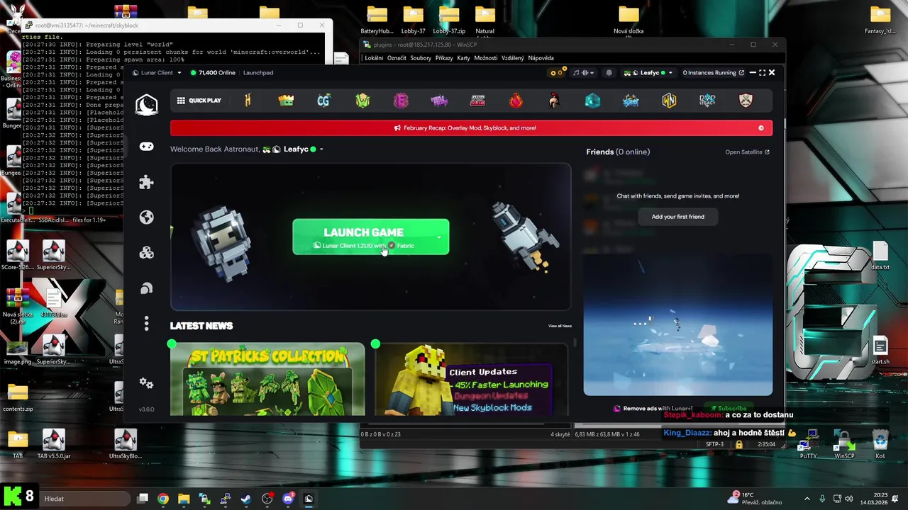Toggle Lunar Client fullscreen icon
The height and width of the screenshot is (510, 908).
763,72
